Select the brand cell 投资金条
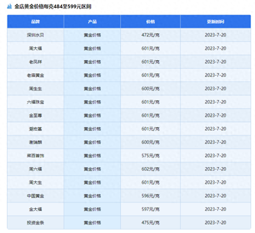 point(35,222)
